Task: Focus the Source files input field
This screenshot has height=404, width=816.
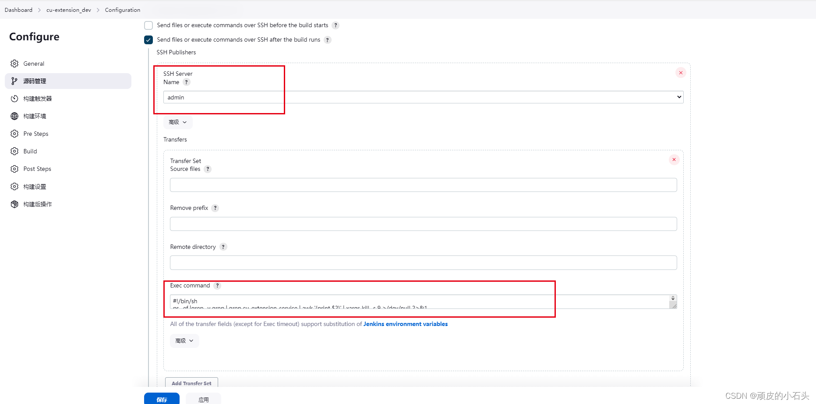Action: tap(423, 185)
